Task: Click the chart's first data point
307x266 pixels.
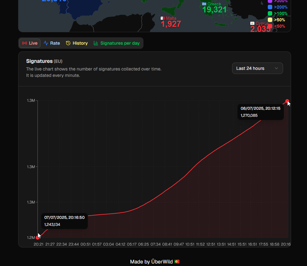Action: (x=38, y=237)
